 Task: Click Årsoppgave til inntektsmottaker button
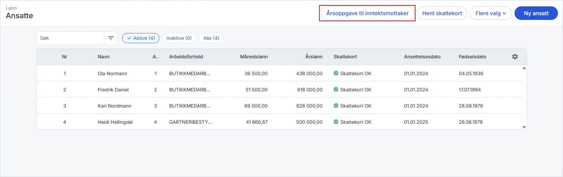(x=367, y=13)
